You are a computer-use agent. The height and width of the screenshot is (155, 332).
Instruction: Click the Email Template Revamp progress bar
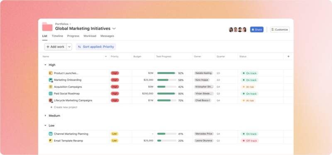167,140
